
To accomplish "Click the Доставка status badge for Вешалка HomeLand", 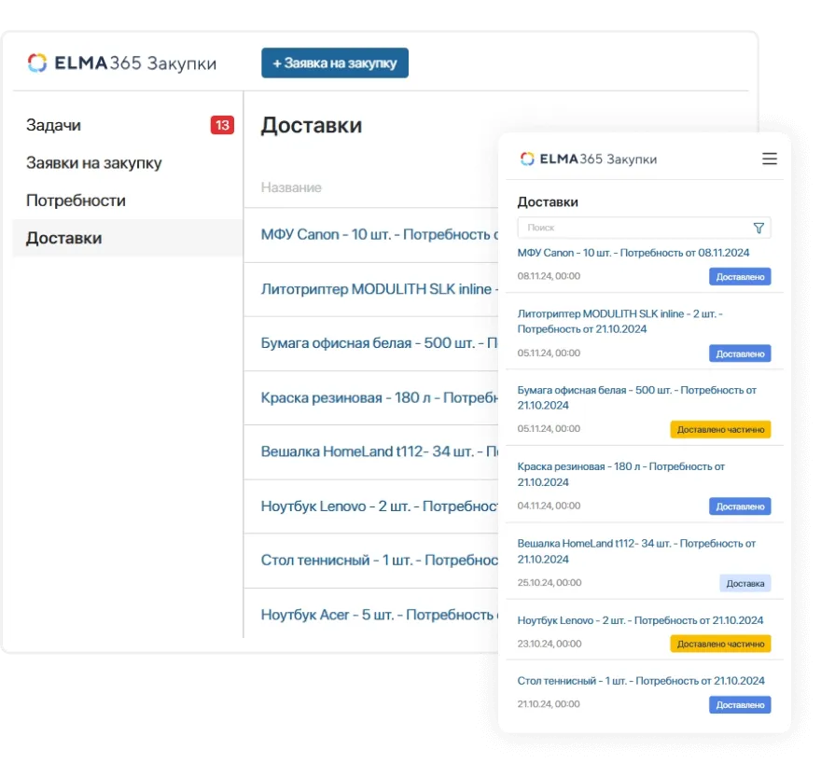I will pos(744,583).
